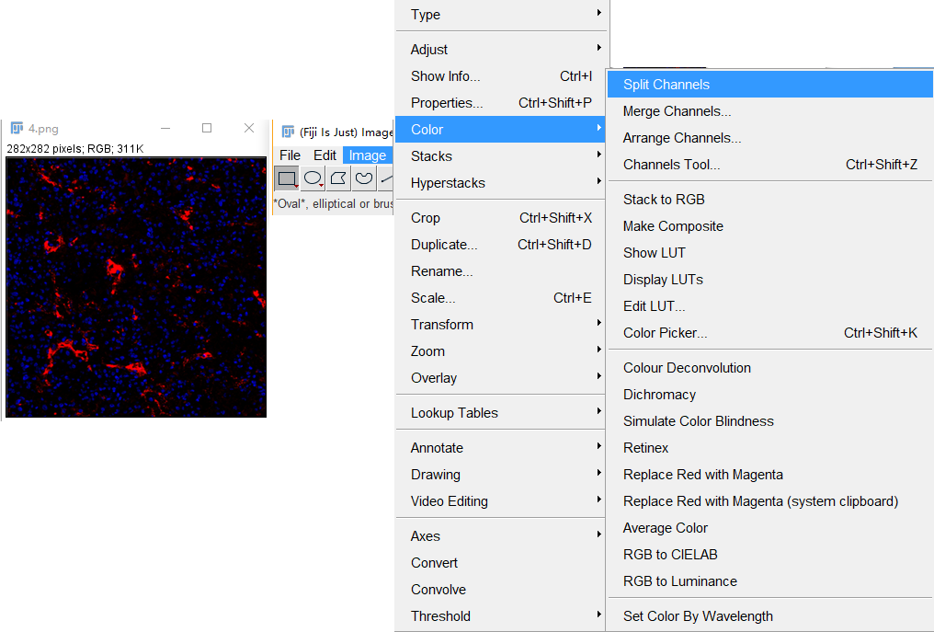Choose Set Color By Wavelength

pos(770,616)
